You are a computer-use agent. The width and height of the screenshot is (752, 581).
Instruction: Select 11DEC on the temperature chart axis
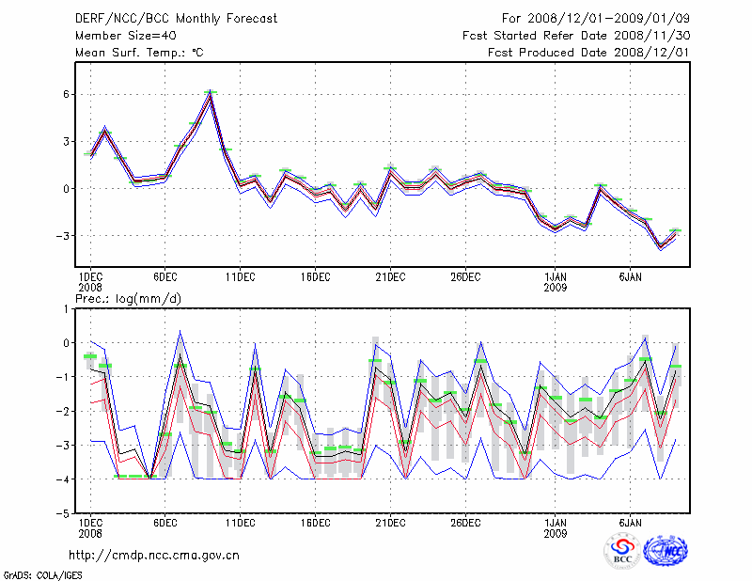click(241, 277)
